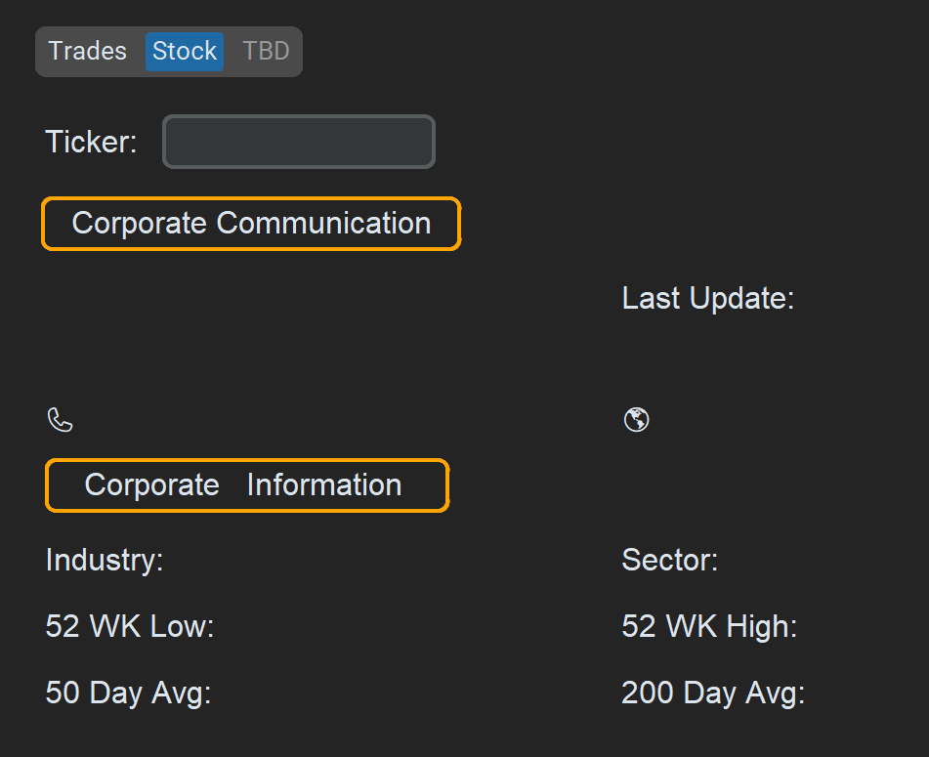Screen dimensions: 929x757
Task: Click the 52 WK Low label
Action: click(129, 626)
